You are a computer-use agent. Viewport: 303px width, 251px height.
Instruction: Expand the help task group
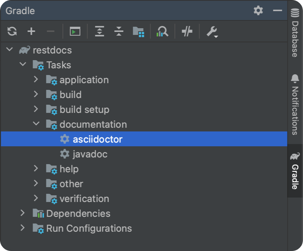click(x=36, y=168)
